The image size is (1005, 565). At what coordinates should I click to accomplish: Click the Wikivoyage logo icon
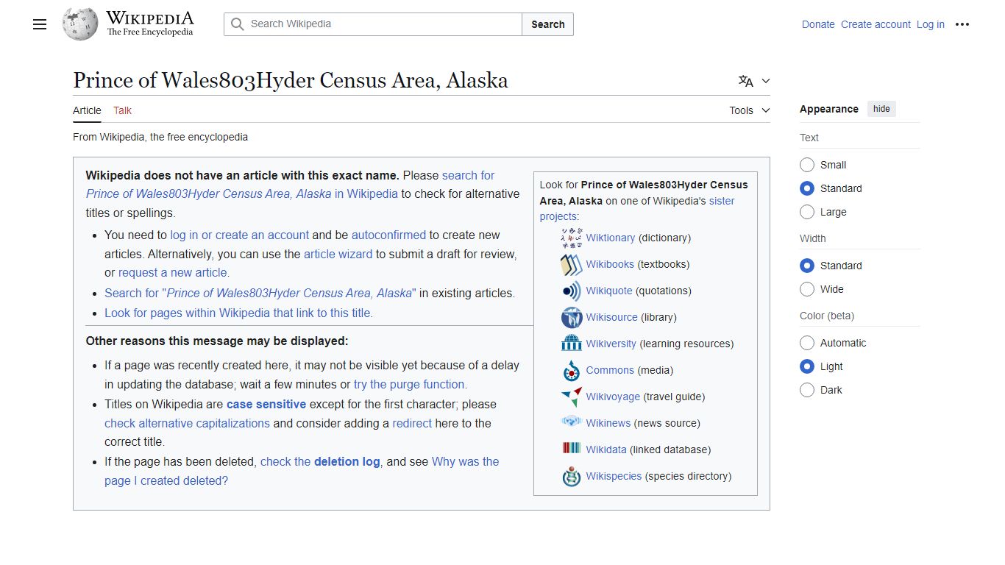pyautogui.click(x=572, y=397)
